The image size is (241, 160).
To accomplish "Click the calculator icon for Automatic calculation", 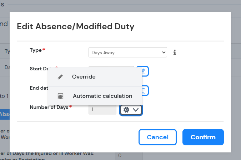I will pos(60,96).
